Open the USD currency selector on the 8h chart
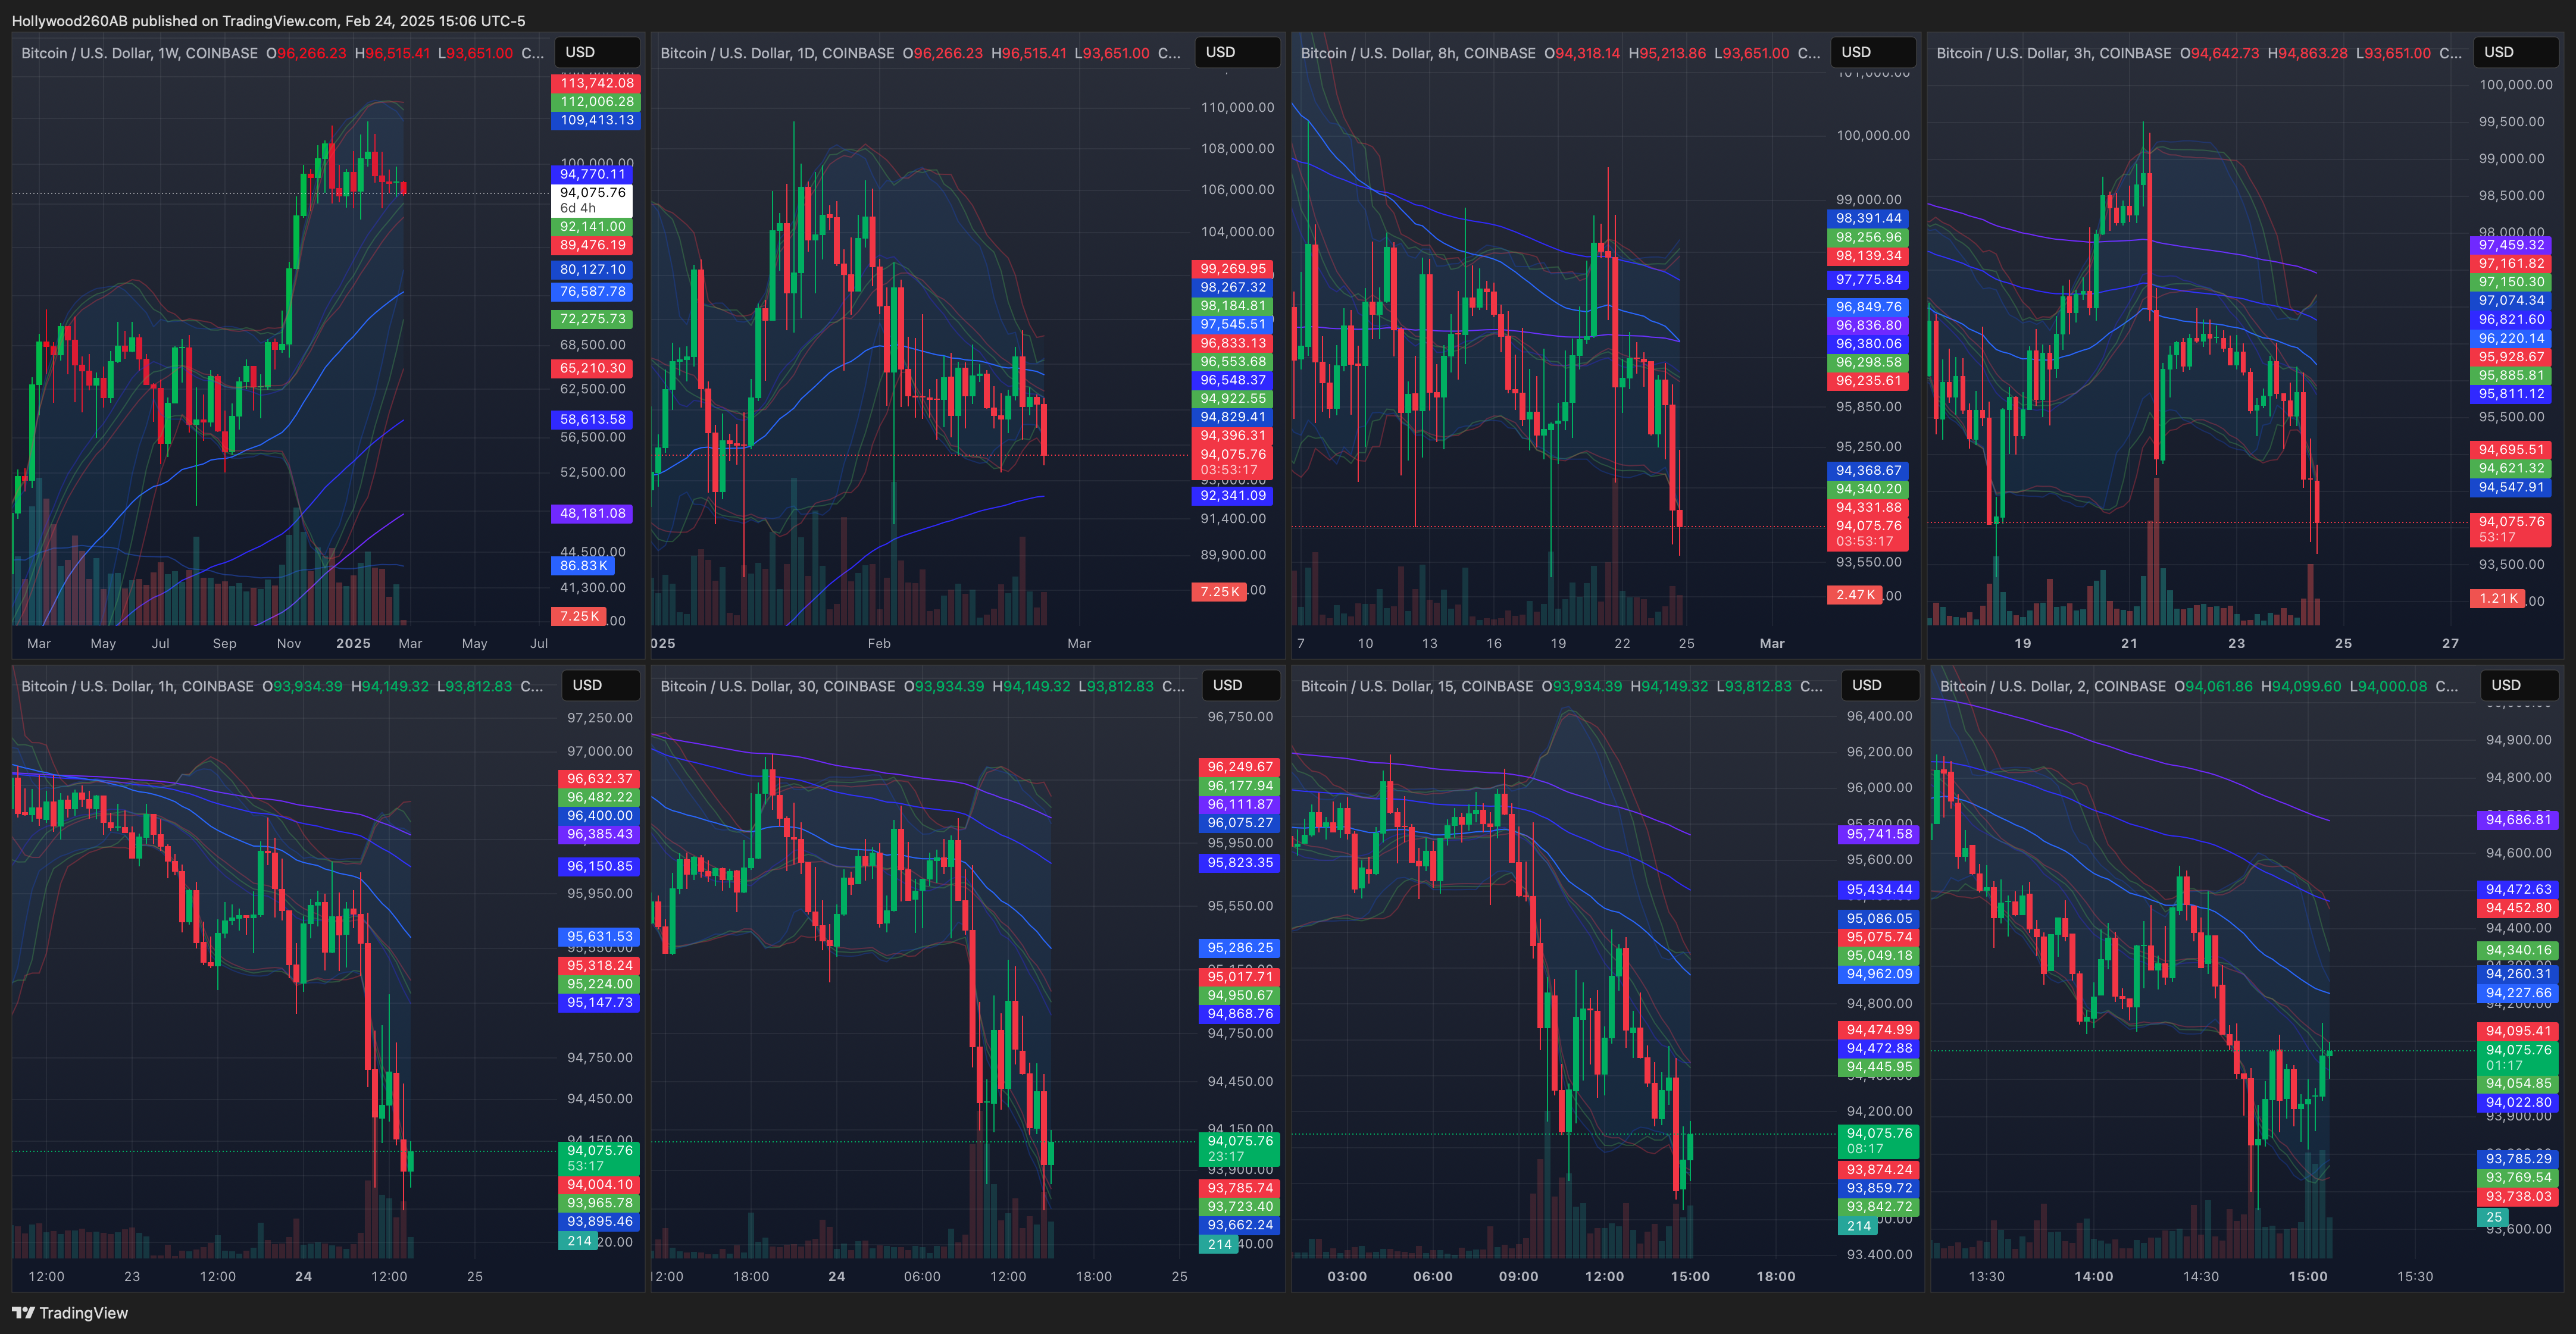 click(x=1874, y=52)
